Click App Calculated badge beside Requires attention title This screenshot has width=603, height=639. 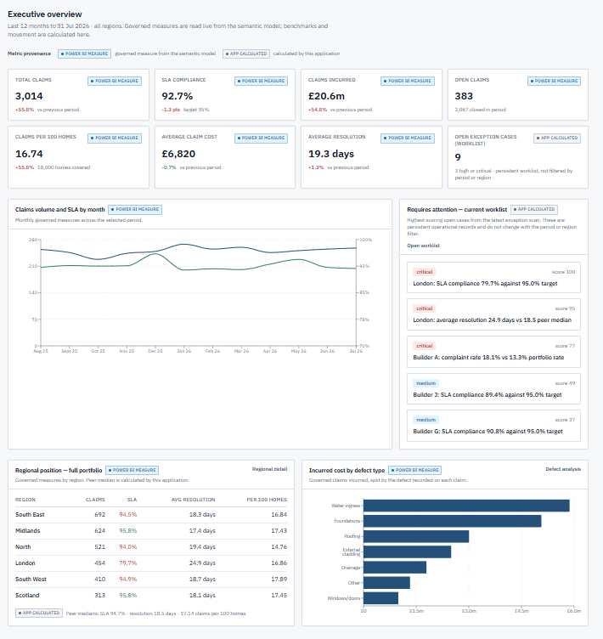533,210
